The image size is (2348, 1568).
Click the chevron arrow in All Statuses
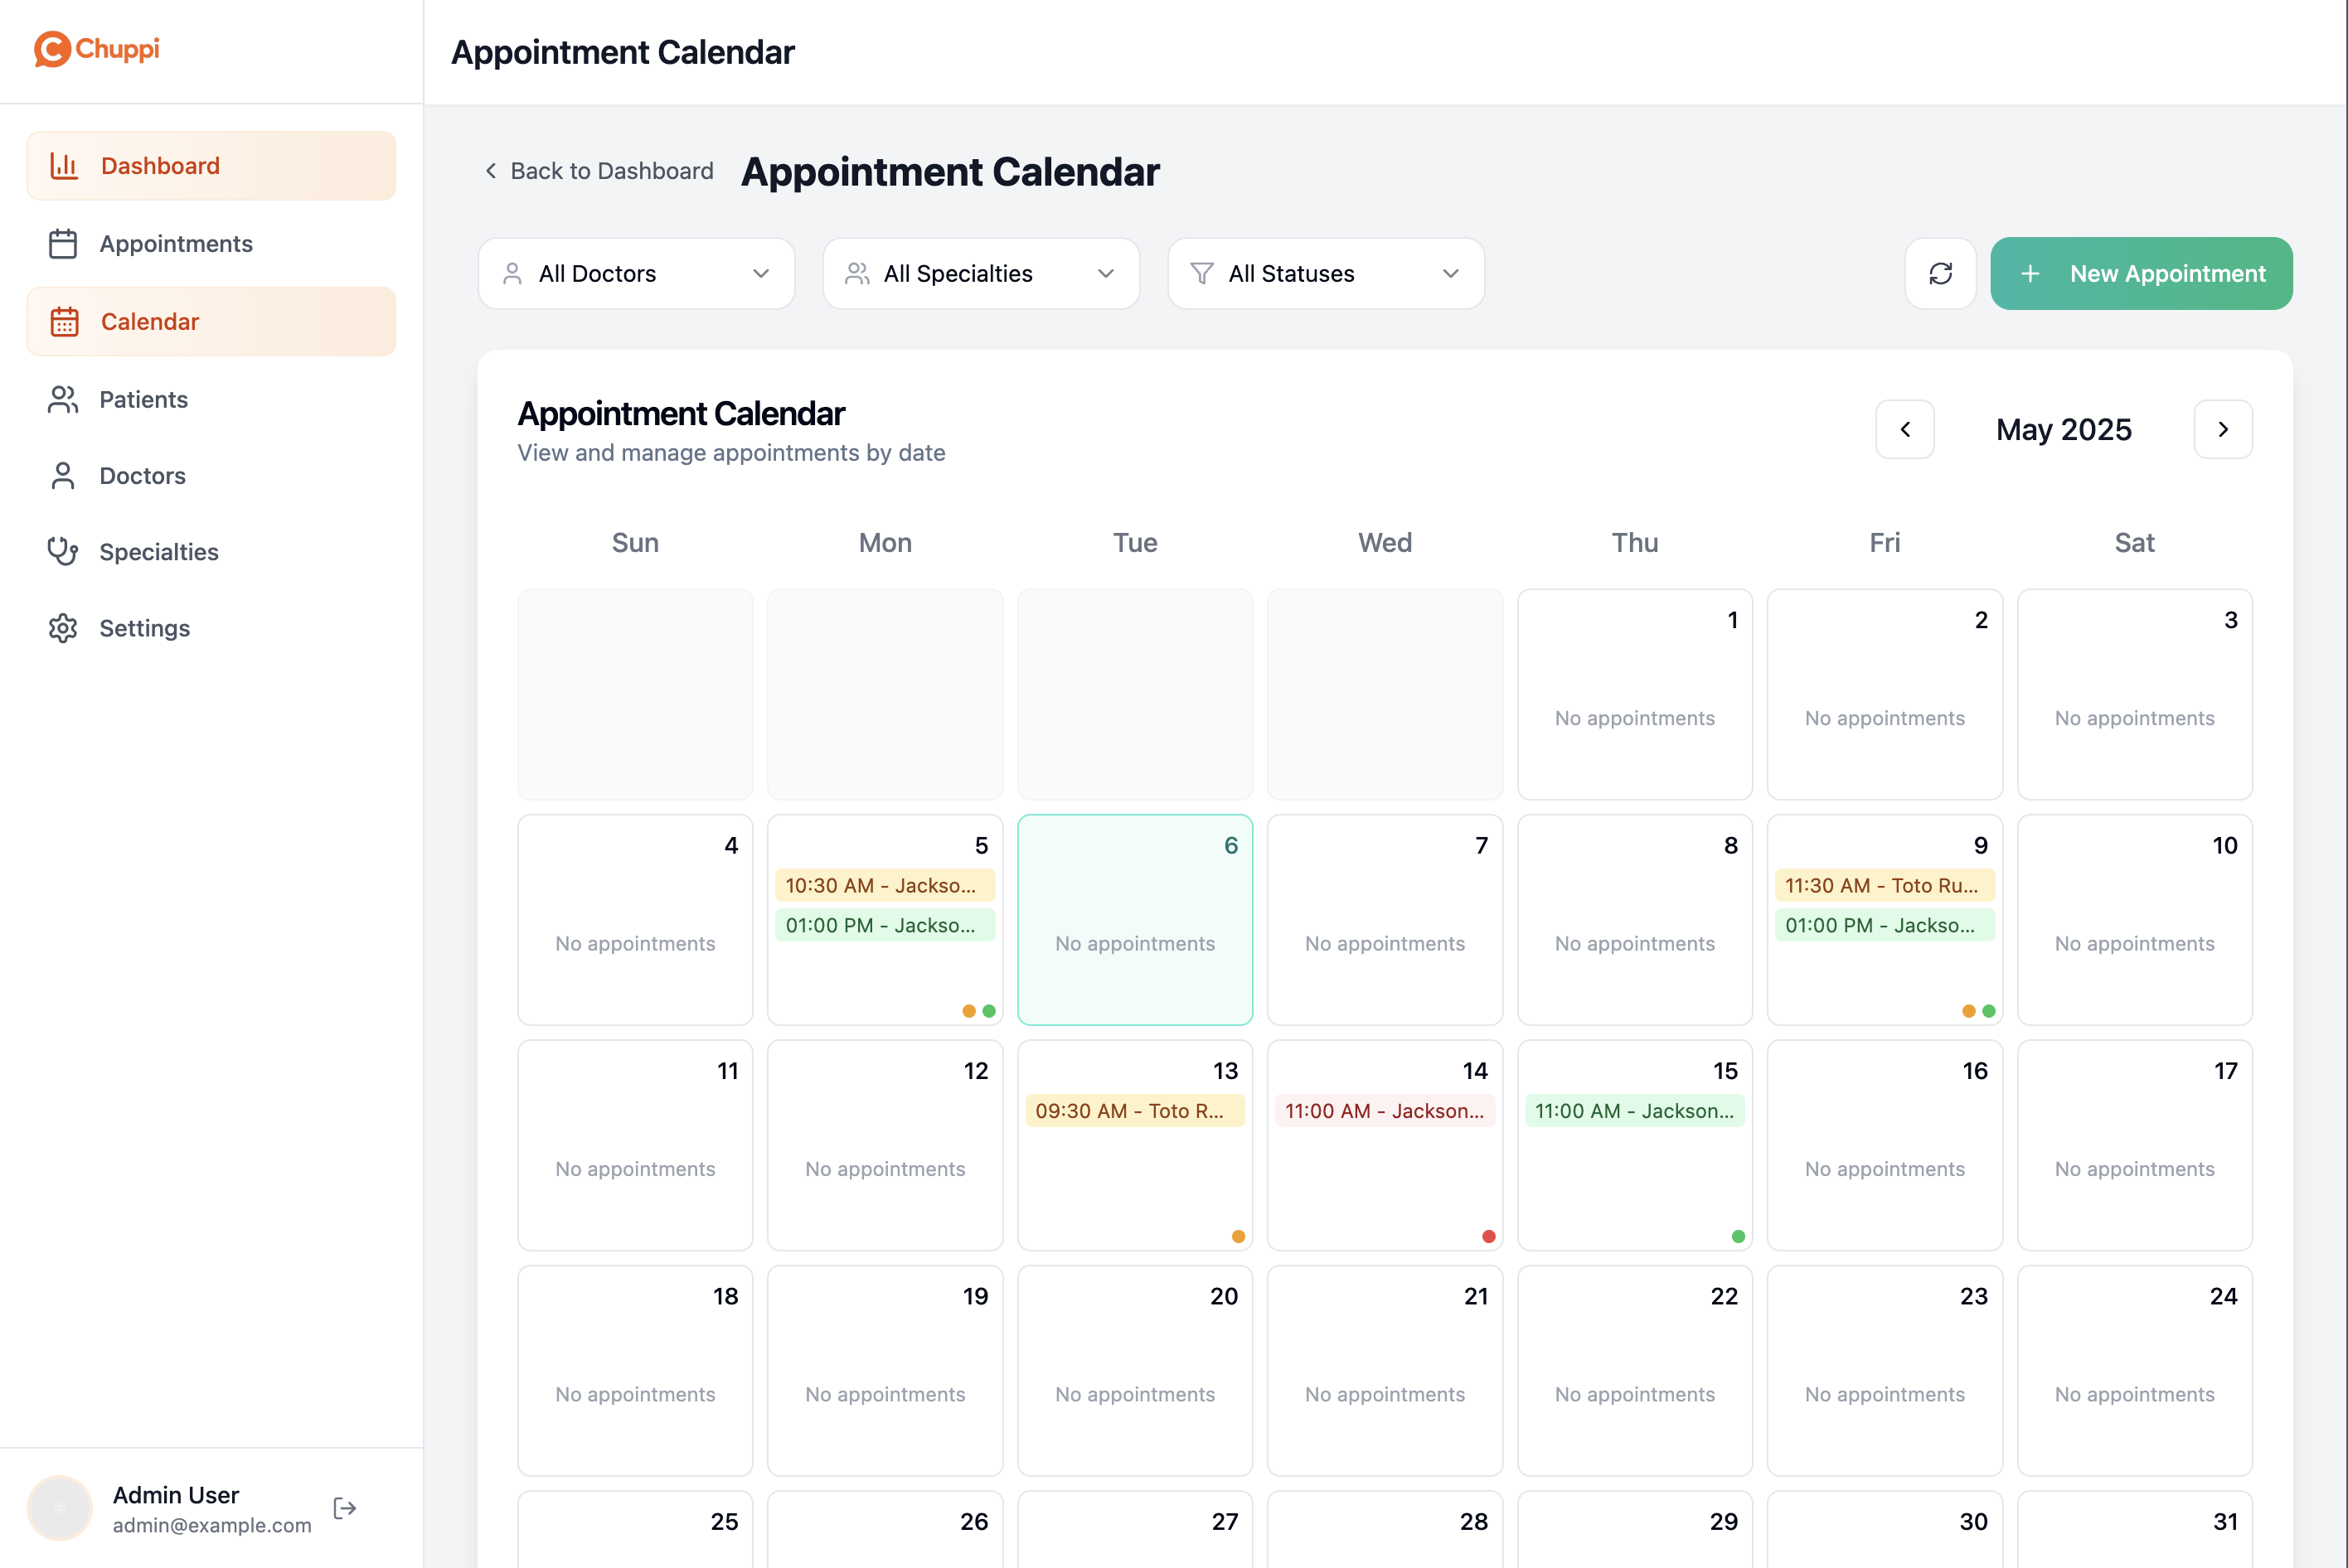(1451, 273)
